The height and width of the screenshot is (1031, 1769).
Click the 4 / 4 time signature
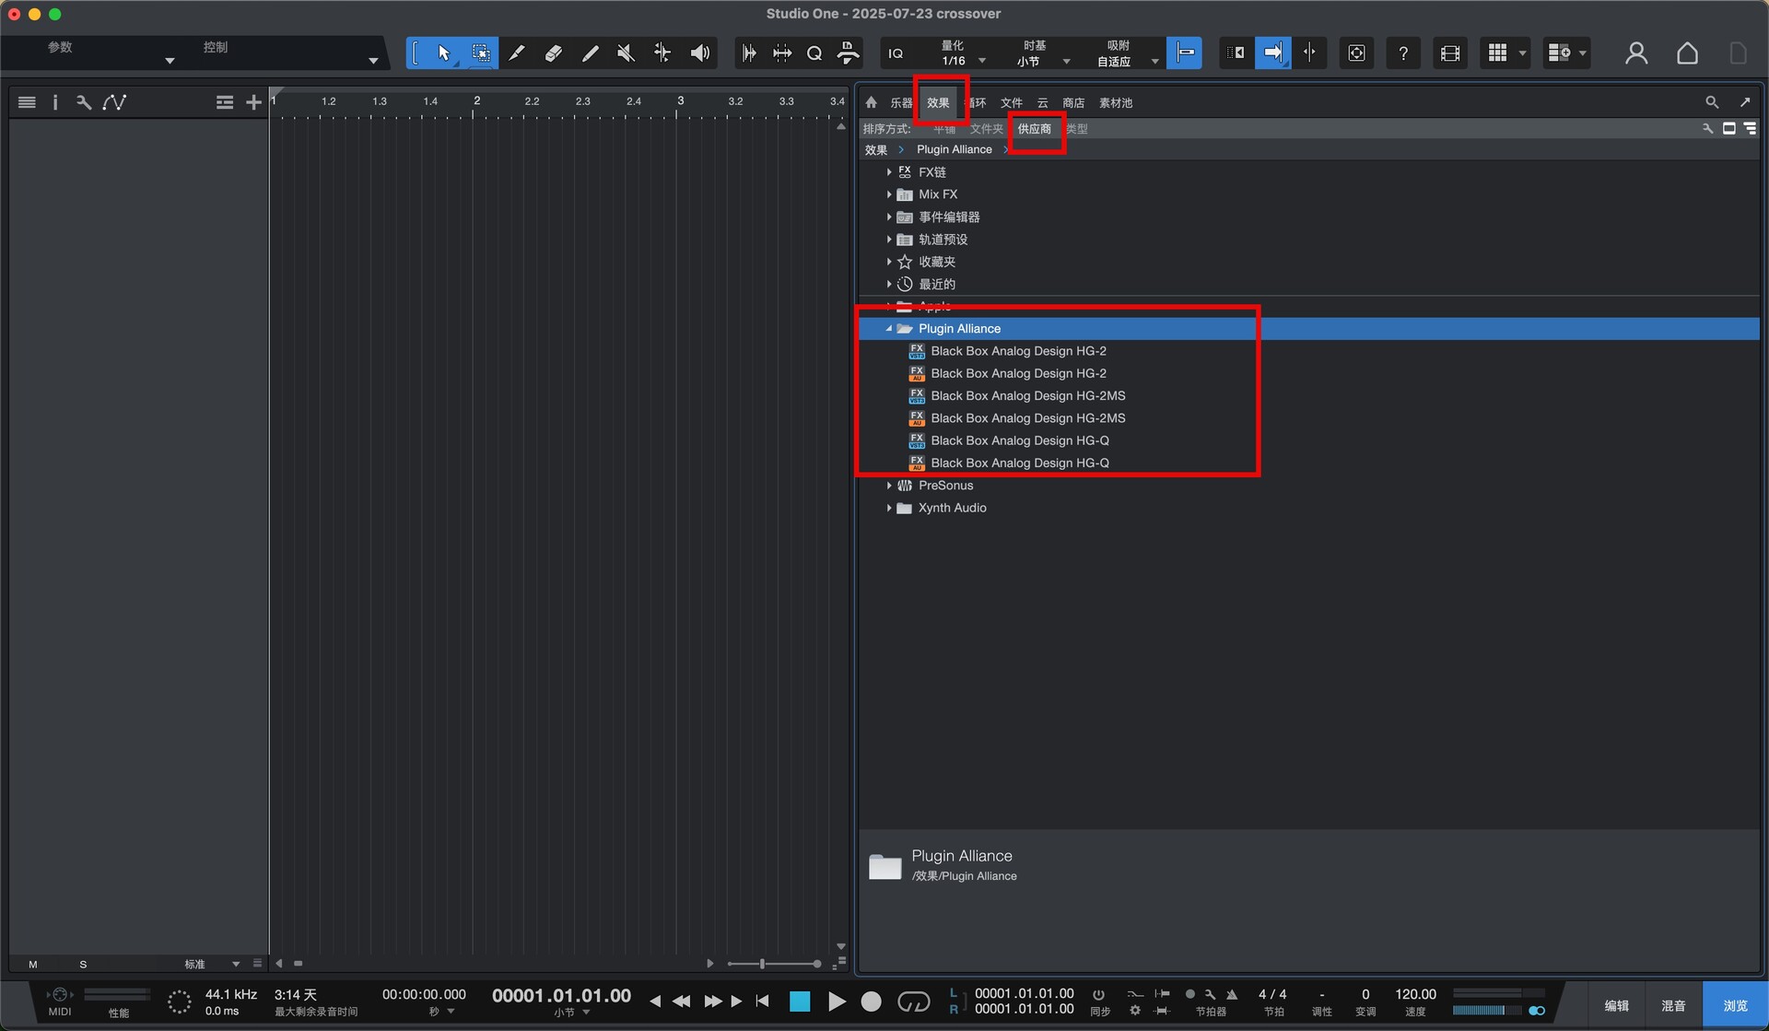[1272, 994]
